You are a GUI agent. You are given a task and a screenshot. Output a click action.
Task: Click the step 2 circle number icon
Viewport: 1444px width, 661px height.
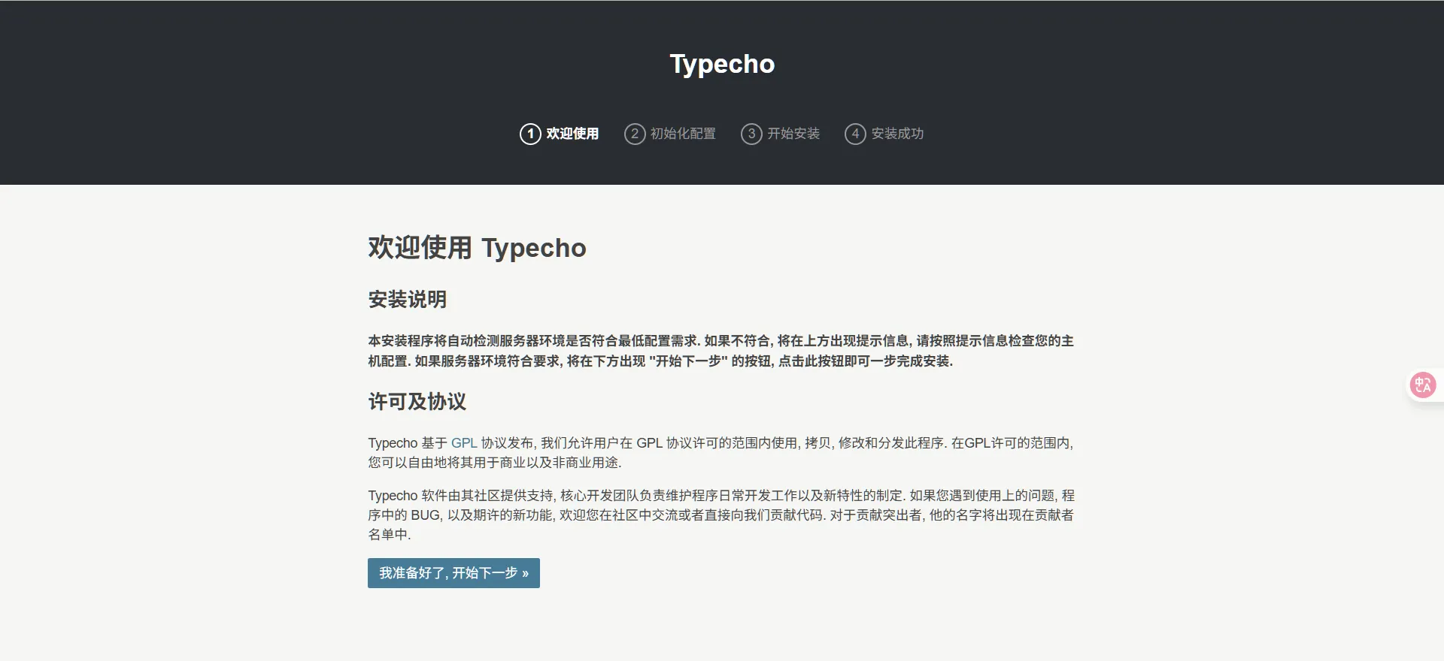pos(635,134)
